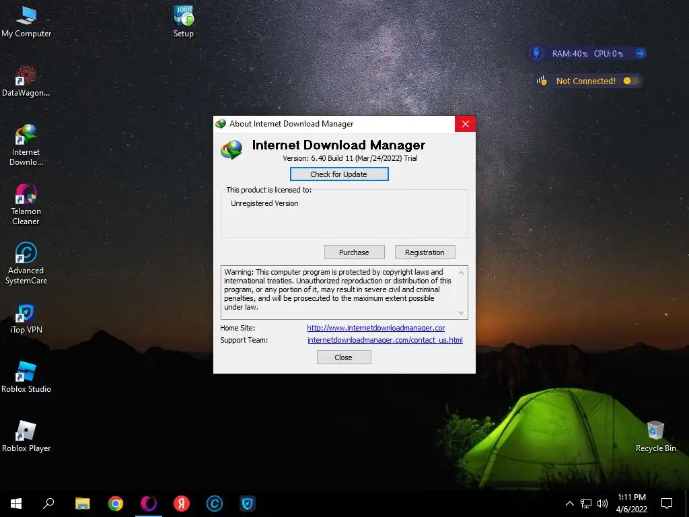Open Telamon Cleaner desktop shortcut
This screenshot has height=517, width=689.
click(26, 205)
